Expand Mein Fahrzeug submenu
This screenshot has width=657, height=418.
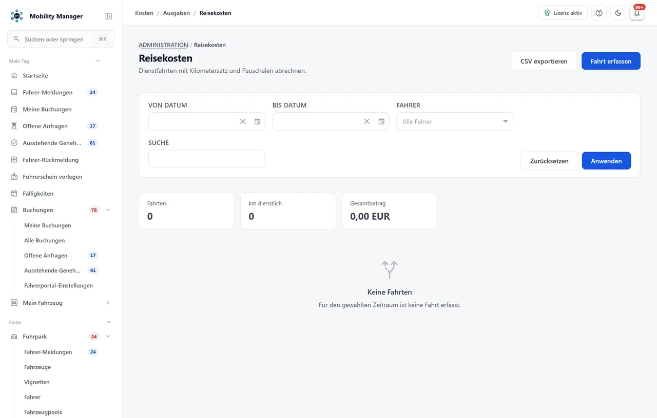point(108,303)
